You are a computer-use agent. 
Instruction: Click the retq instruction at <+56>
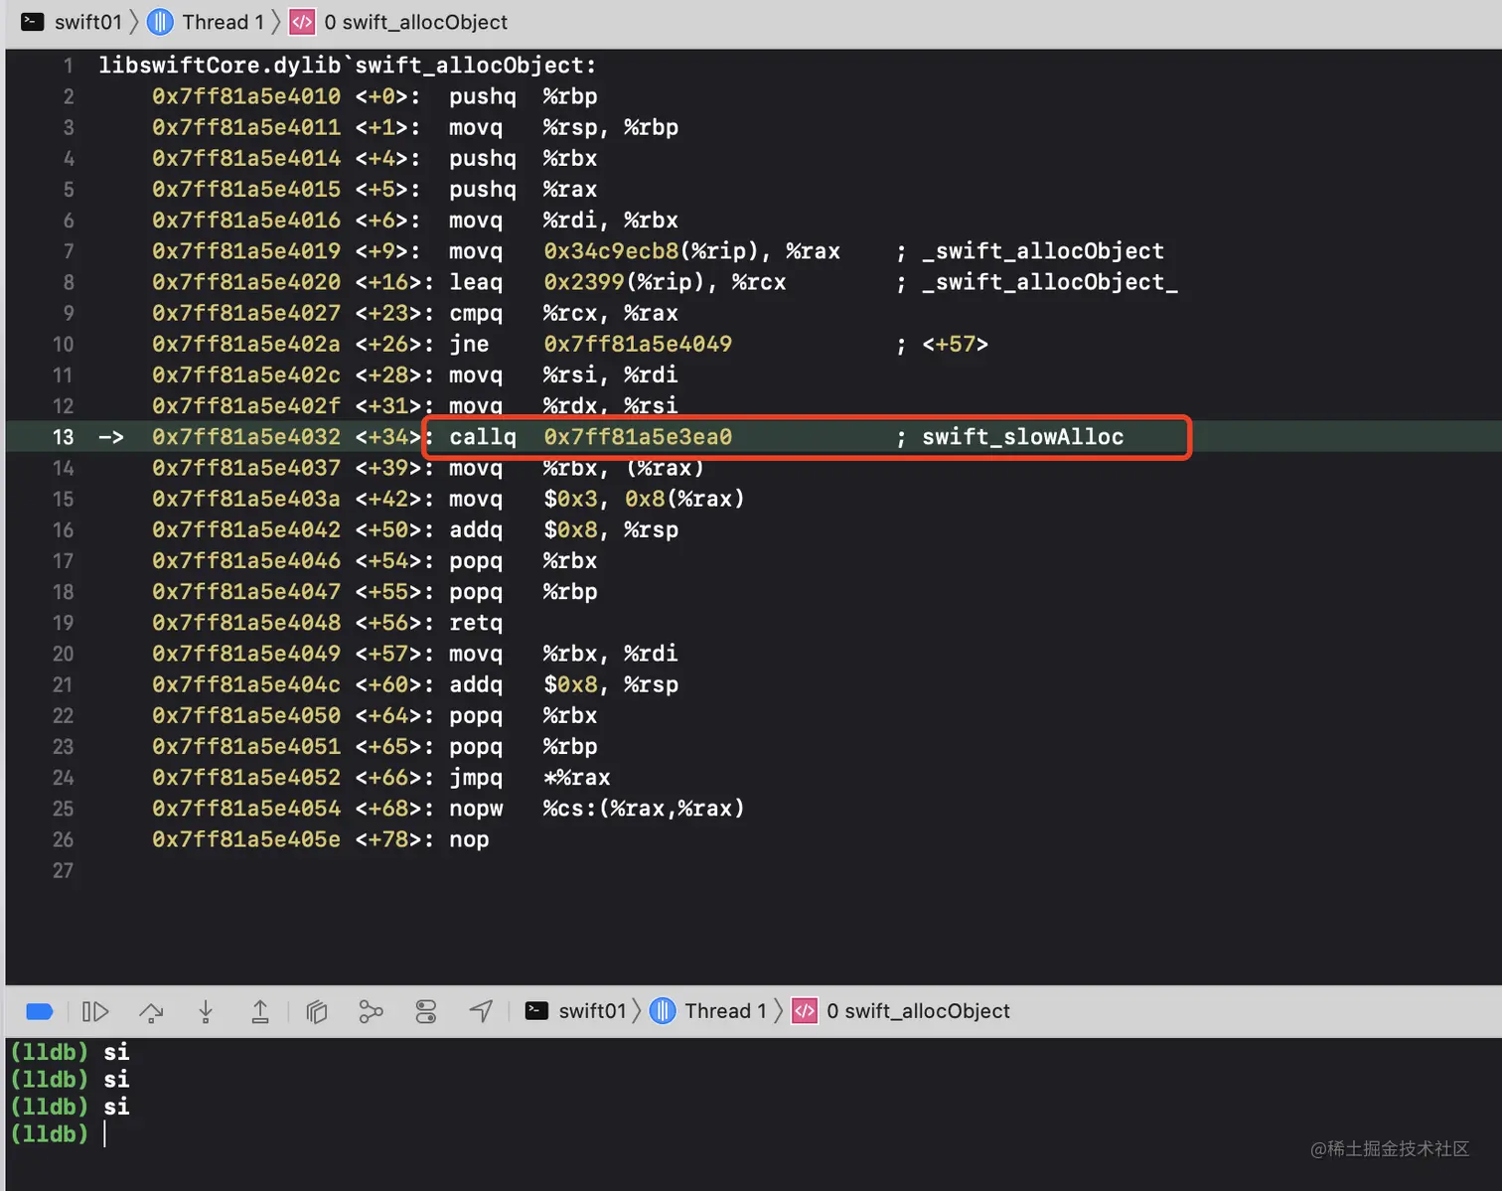pyautogui.click(x=476, y=623)
